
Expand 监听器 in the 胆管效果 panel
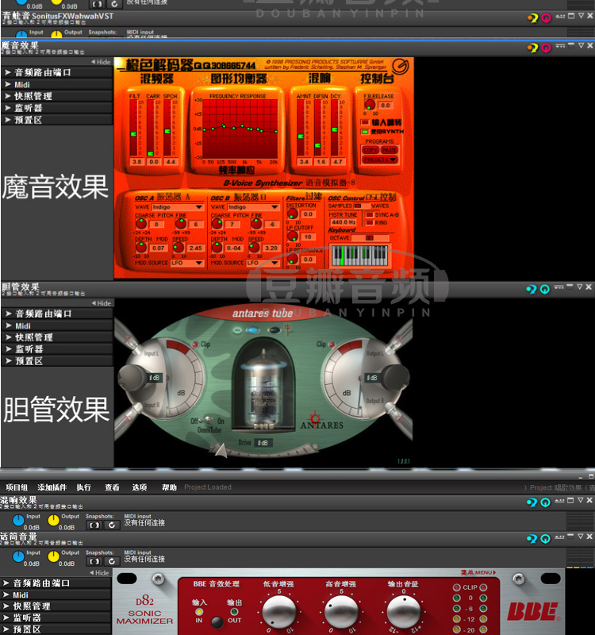click(57, 348)
